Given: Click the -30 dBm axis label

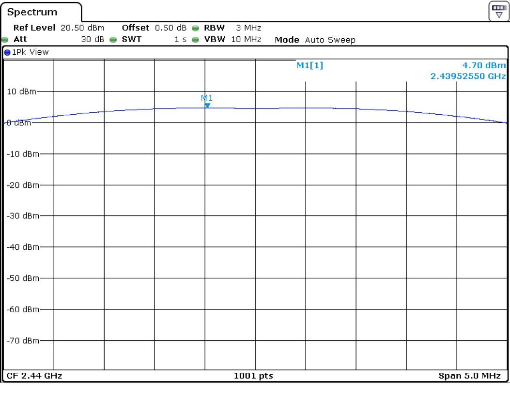Looking at the screenshot, I should (23, 216).
